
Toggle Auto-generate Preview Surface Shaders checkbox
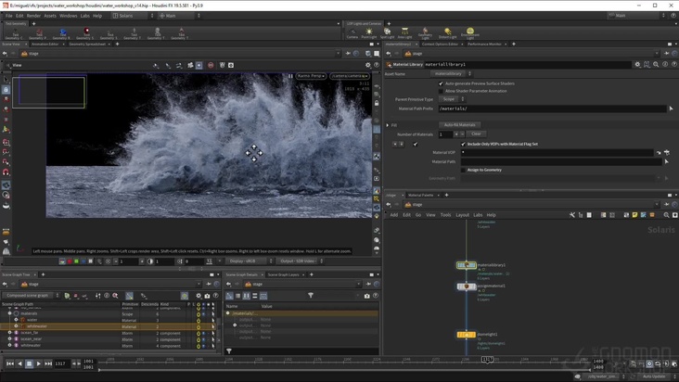(x=441, y=83)
